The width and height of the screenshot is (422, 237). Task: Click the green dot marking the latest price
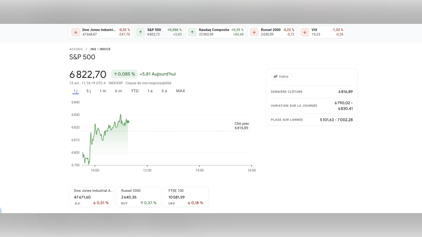pos(128,121)
